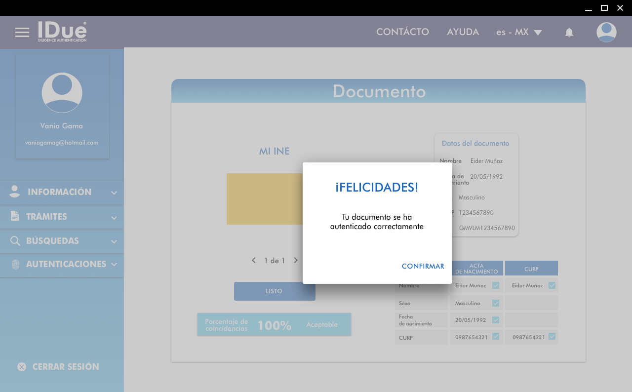Click the Búsquedas magnifier icon
Image resolution: width=632 pixels, height=392 pixels.
(15, 241)
